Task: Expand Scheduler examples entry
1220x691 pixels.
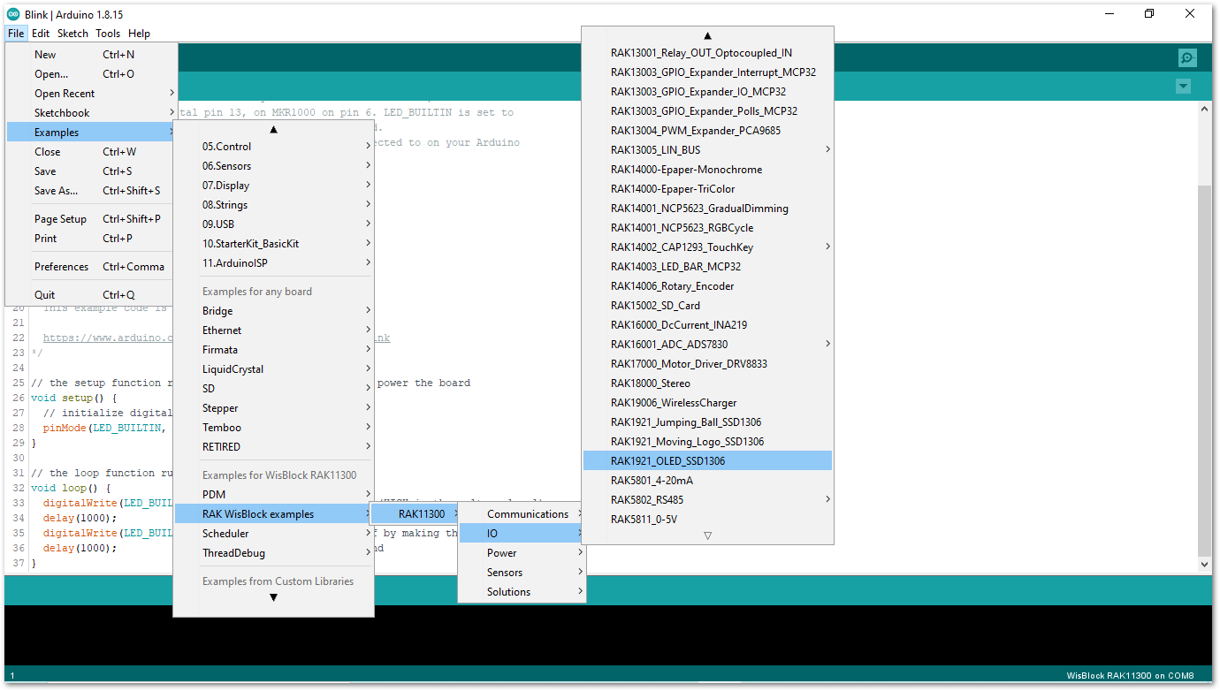Action: click(274, 534)
